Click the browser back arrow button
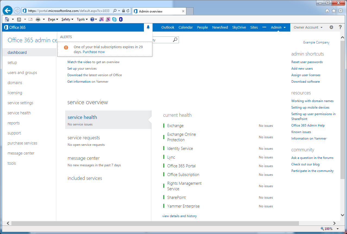This screenshot has height=234, width=347. coord(8,11)
